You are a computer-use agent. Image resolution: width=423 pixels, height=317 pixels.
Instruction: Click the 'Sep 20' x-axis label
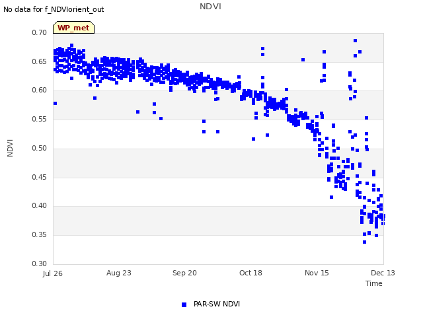coord(185,273)
